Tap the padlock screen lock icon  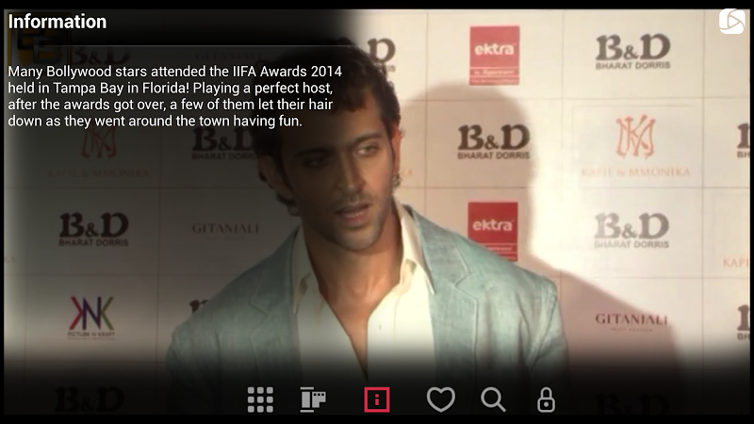pyautogui.click(x=546, y=400)
